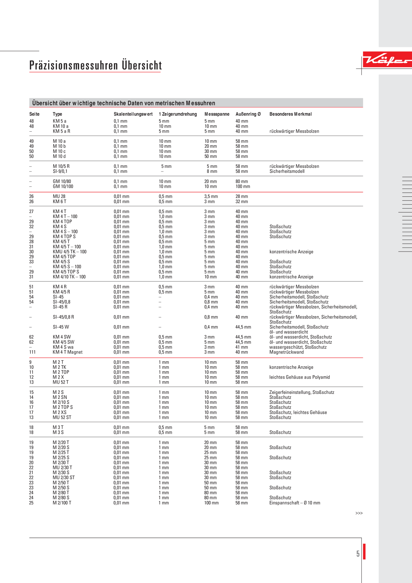Click type M 3 T

point(58,427)
